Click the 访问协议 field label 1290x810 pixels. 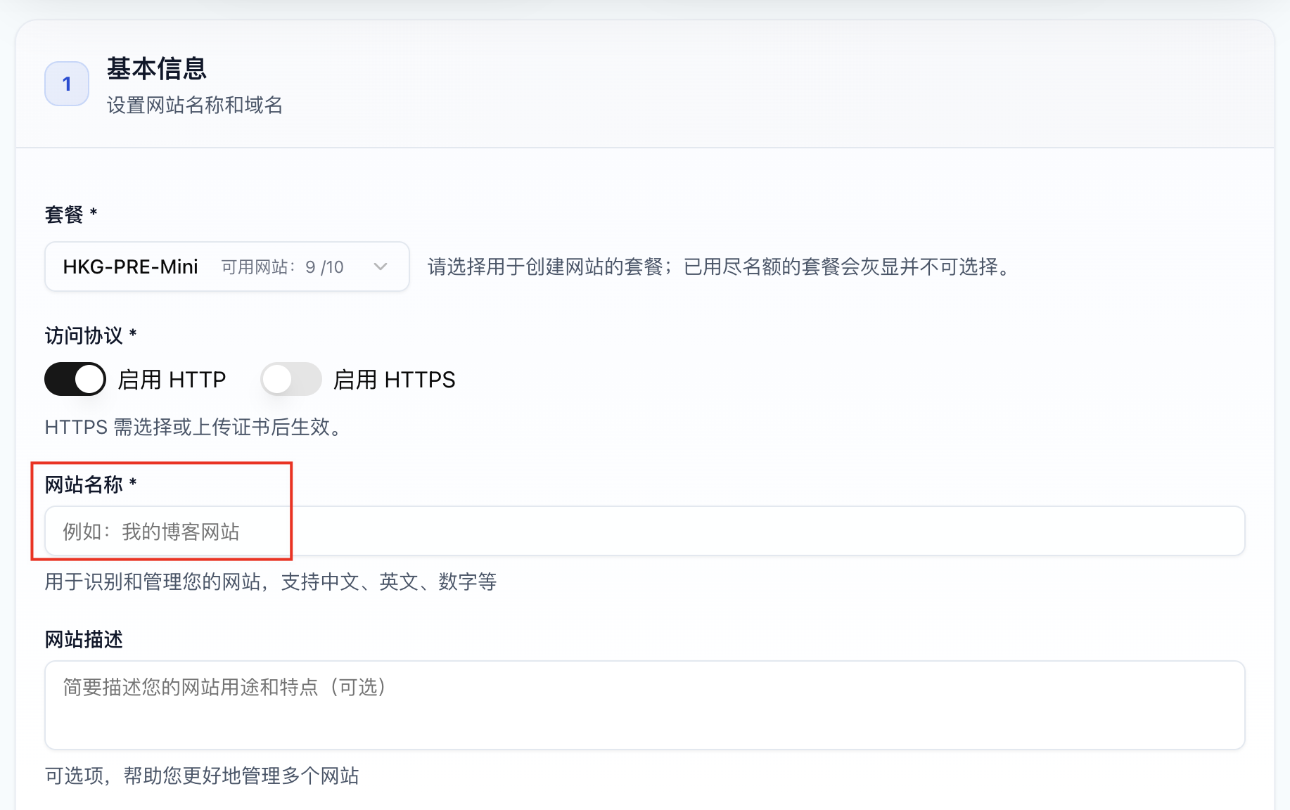(x=84, y=335)
